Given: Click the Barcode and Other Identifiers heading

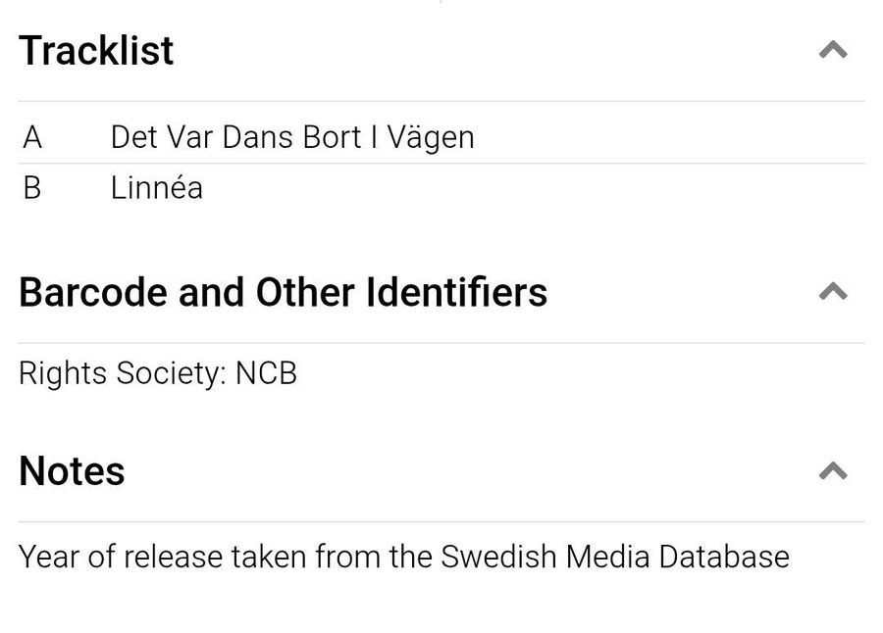Looking at the screenshot, I should [x=283, y=292].
